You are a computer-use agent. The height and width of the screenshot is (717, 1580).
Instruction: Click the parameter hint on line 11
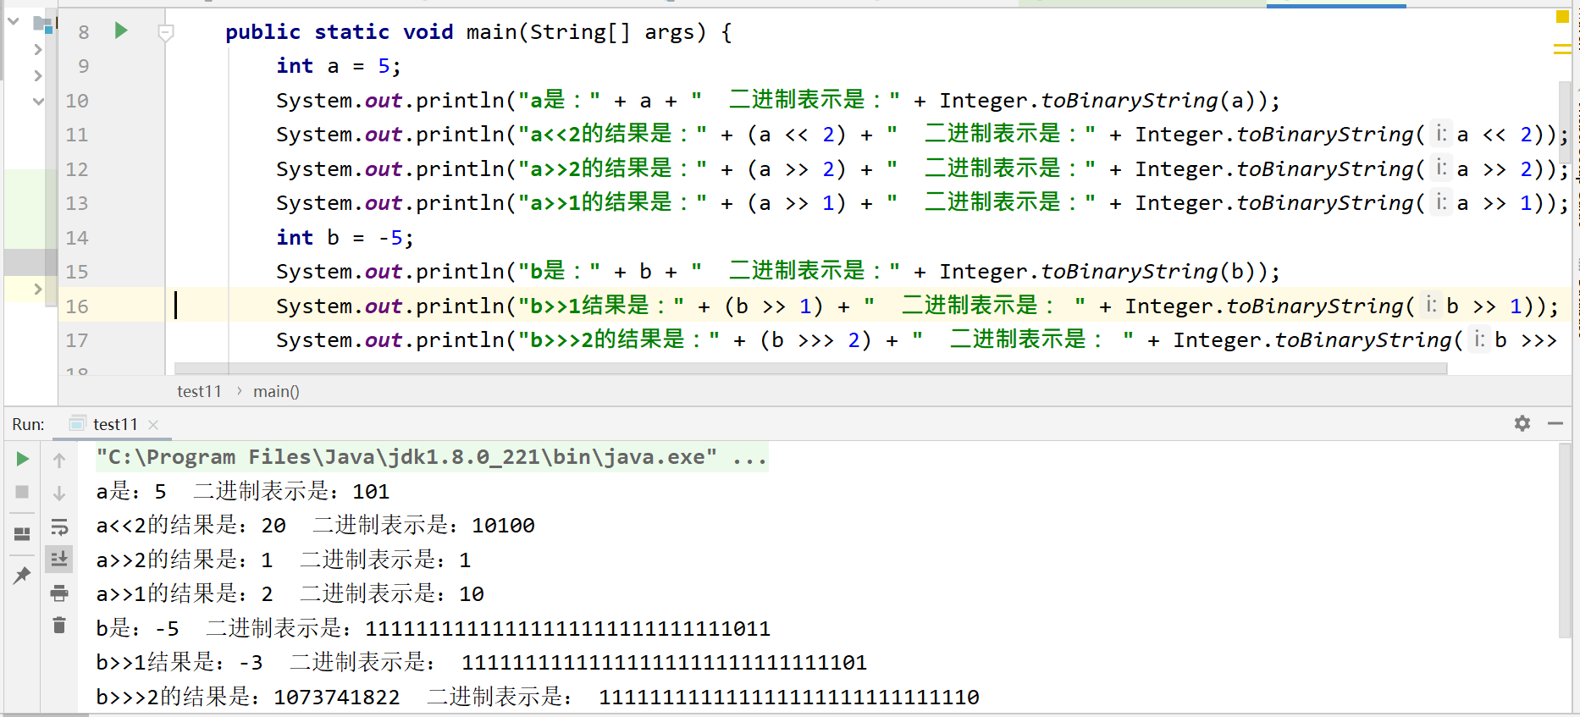pos(1441,134)
